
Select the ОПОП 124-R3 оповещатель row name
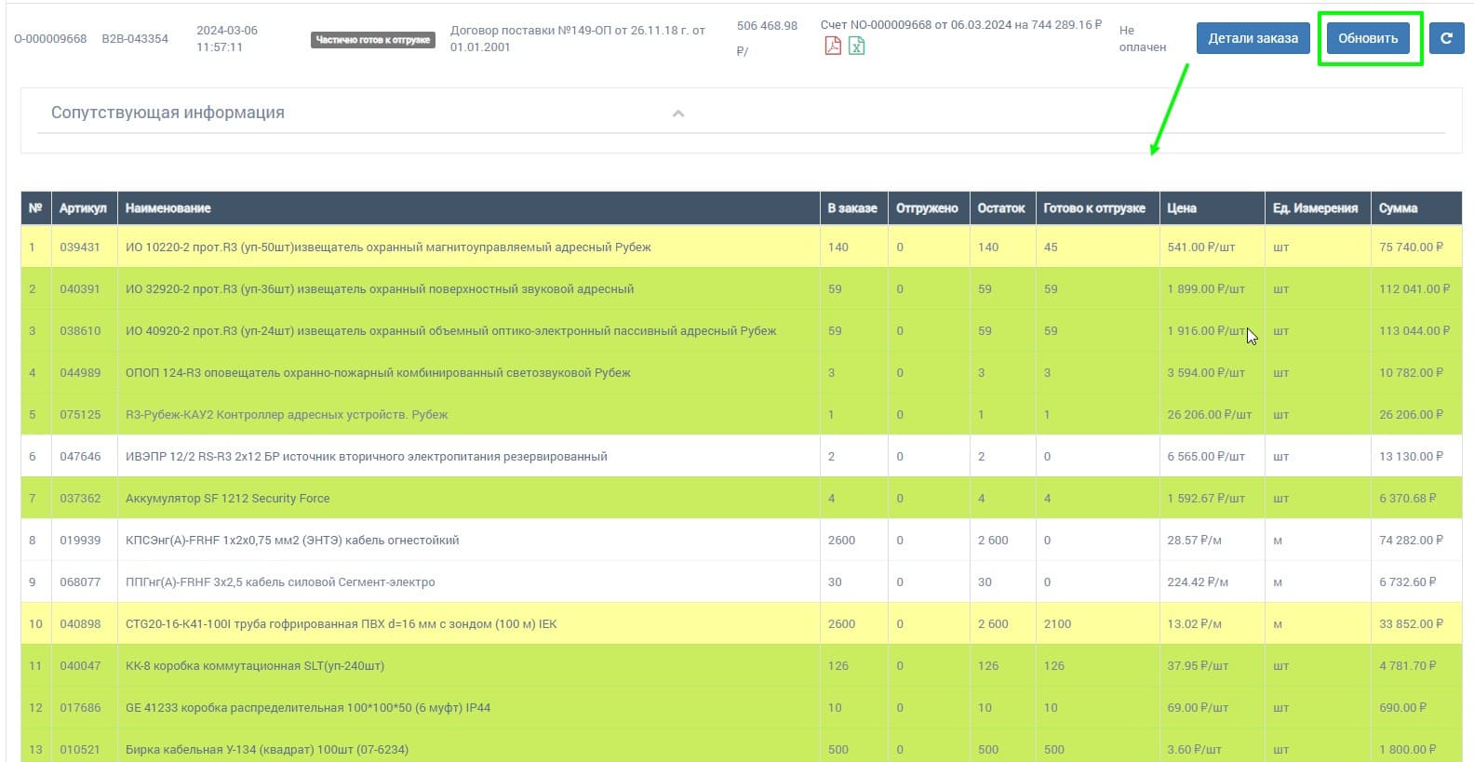click(x=378, y=373)
